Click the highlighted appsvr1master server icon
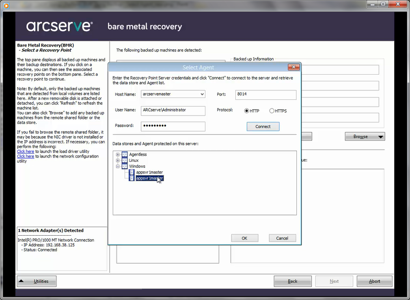 (132, 178)
